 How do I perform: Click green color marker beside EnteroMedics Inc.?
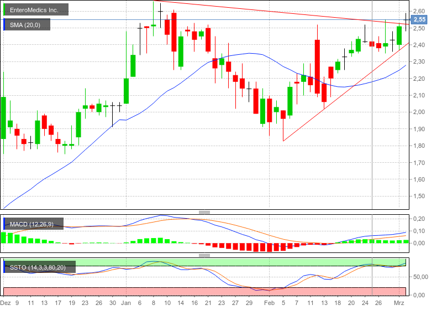tap(4, 10)
